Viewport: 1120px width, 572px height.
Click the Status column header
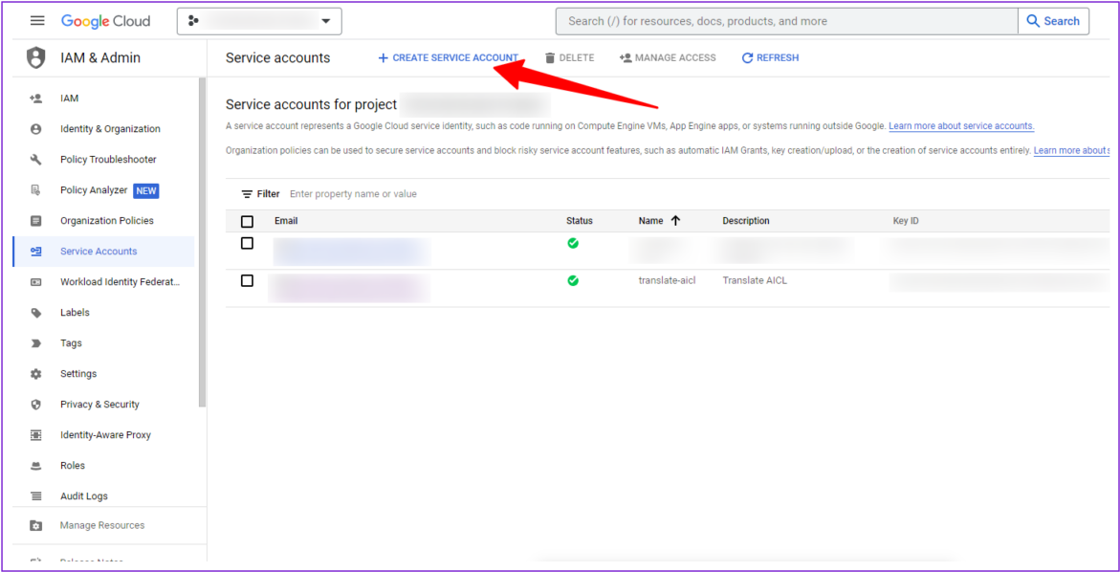(580, 221)
